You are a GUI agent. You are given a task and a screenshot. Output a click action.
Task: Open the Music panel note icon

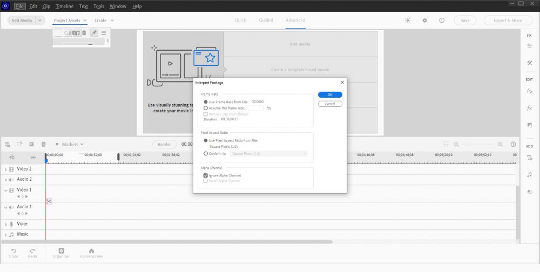tap(529, 175)
